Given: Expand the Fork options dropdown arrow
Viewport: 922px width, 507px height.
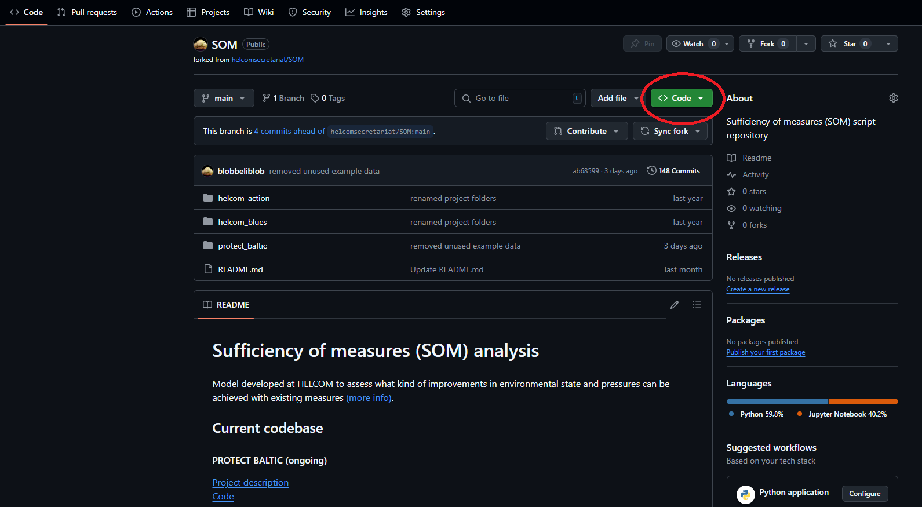Looking at the screenshot, I should pos(806,43).
